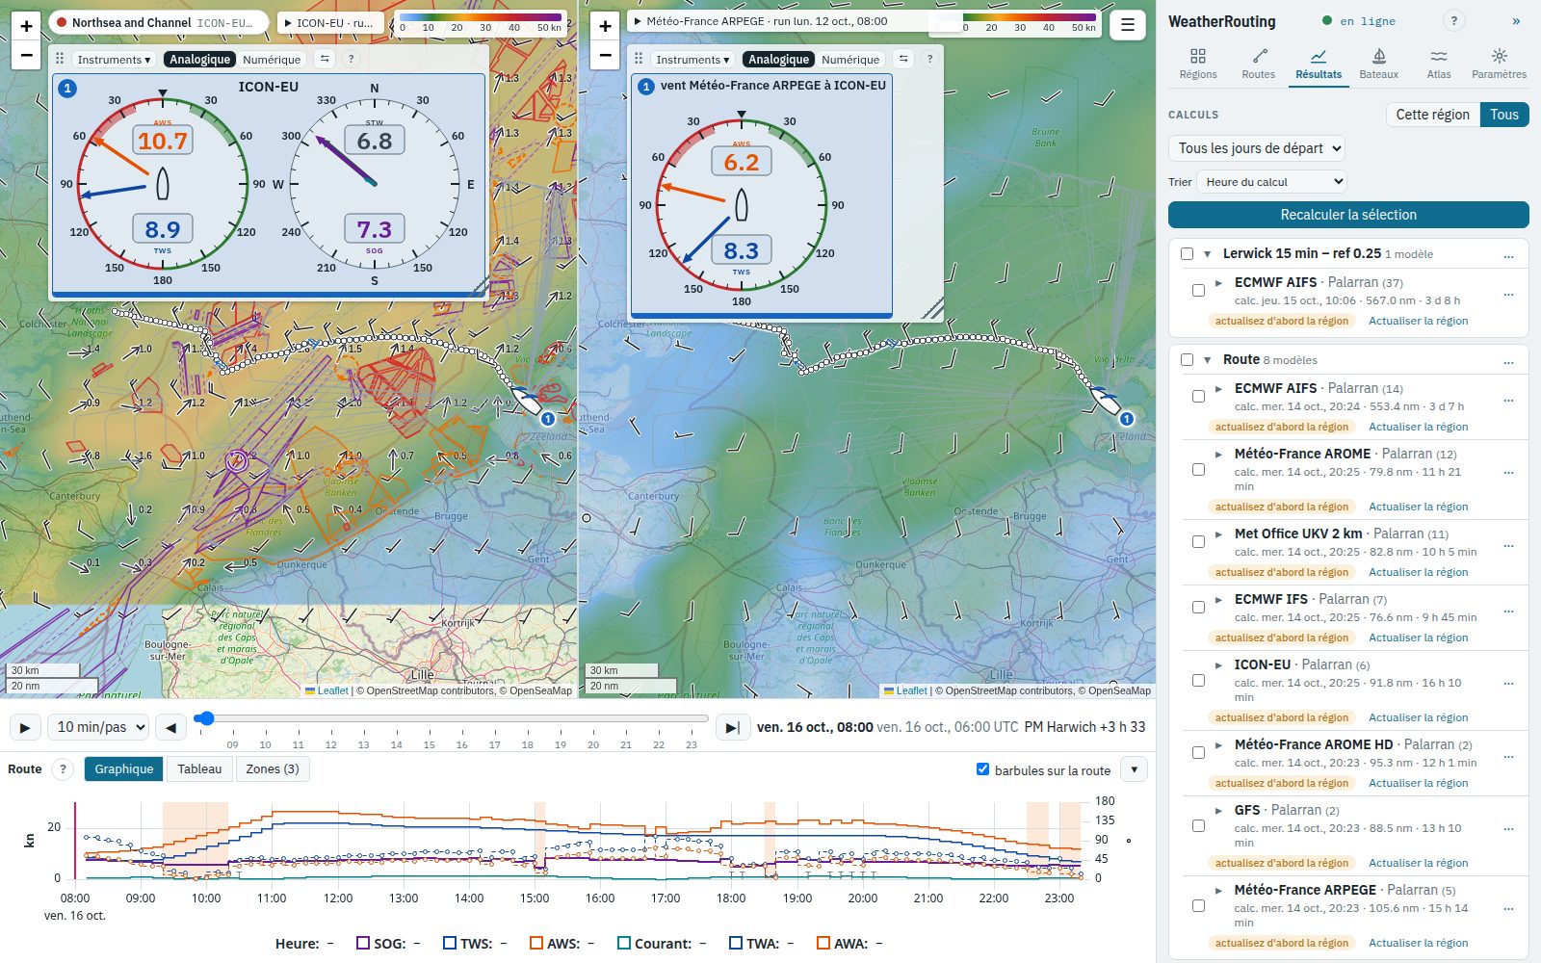1541x963 pixels.
Task: Open the help question mark beside en ligne
Action: point(1454,21)
